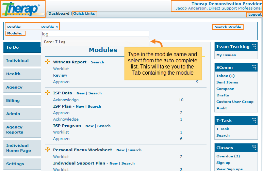Click the Logout link
The width and height of the screenshot is (263, 171).
[255, 15]
